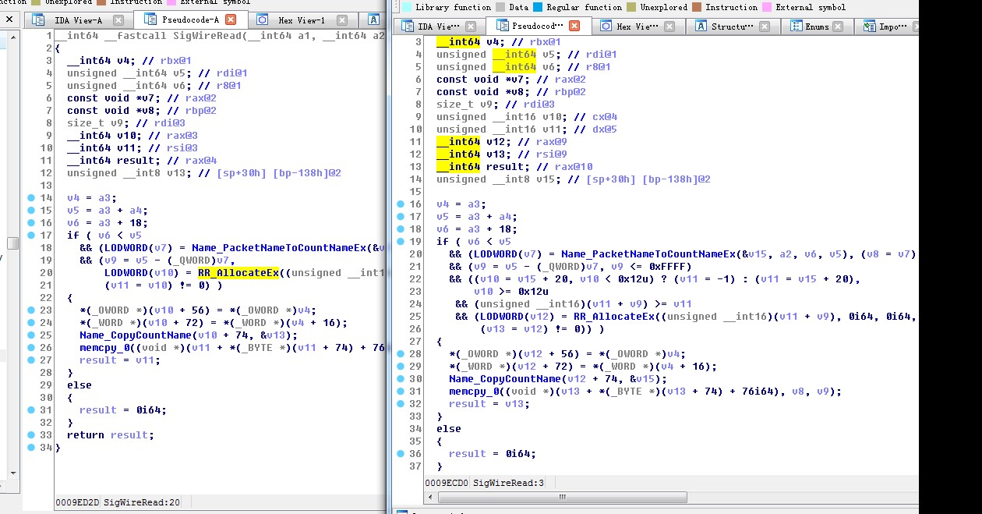This screenshot has width=982, height=514.
Task: Switch to Hex View-1 tab, left window
Action: click(302, 20)
